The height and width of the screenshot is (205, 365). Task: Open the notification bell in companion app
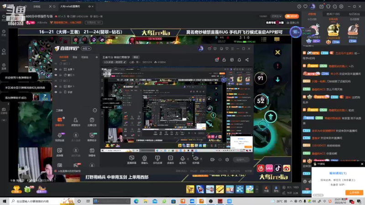coord(239,60)
